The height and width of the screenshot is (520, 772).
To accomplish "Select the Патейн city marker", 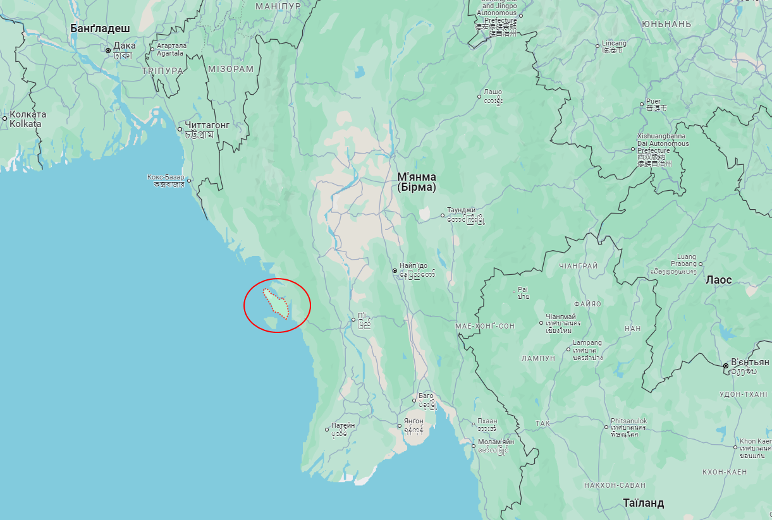I will tap(327, 430).
